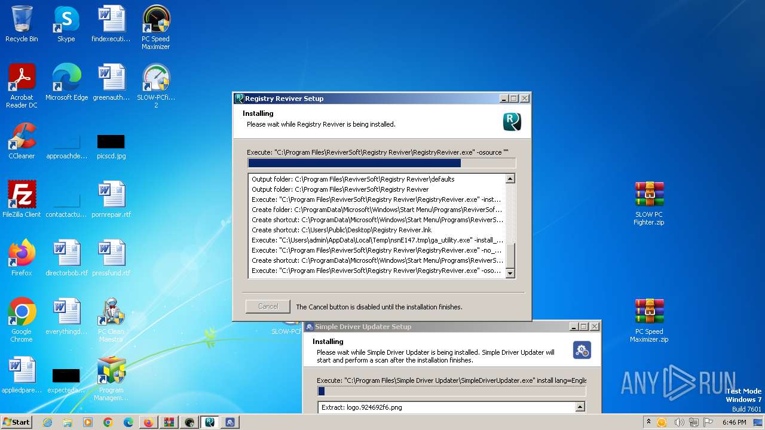Open the volume control tray icon
The height and width of the screenshot is (430, 765).
coord(680,422)
